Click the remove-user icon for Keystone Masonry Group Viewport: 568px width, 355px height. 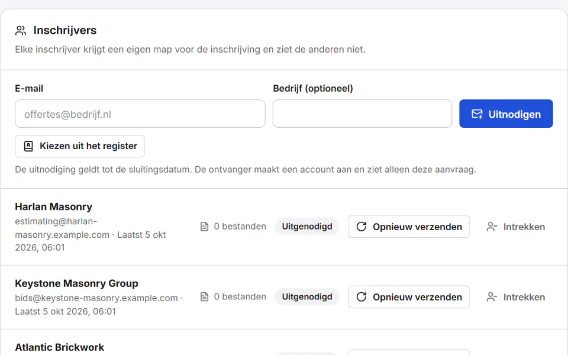492,297
